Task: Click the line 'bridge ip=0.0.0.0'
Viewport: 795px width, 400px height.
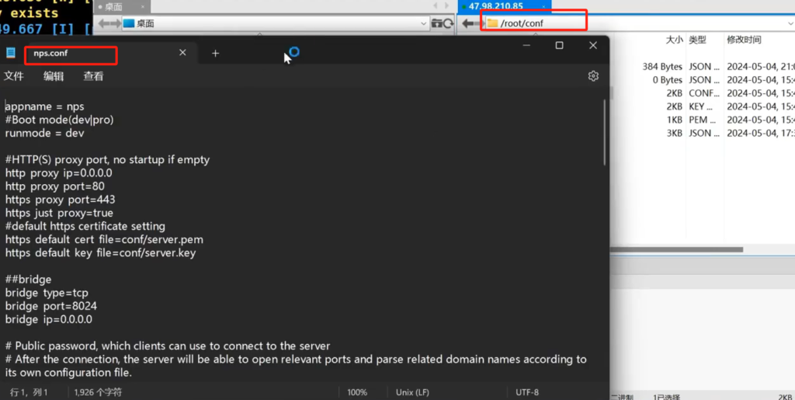Action: (x=49, y=319)
